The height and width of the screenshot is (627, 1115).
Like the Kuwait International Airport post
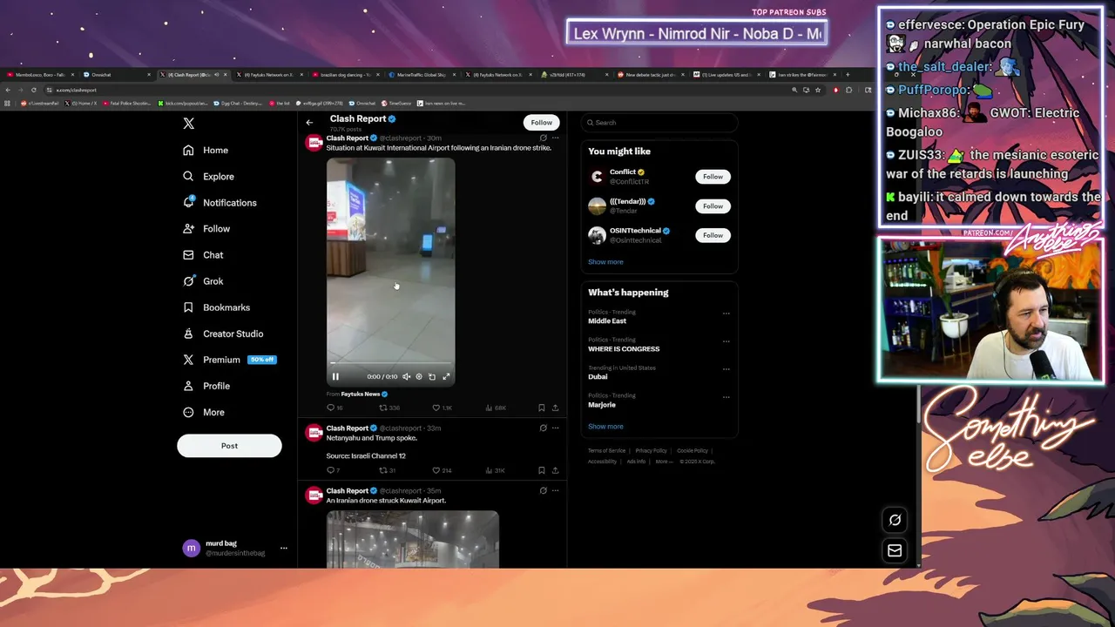[x=442, y=408]
